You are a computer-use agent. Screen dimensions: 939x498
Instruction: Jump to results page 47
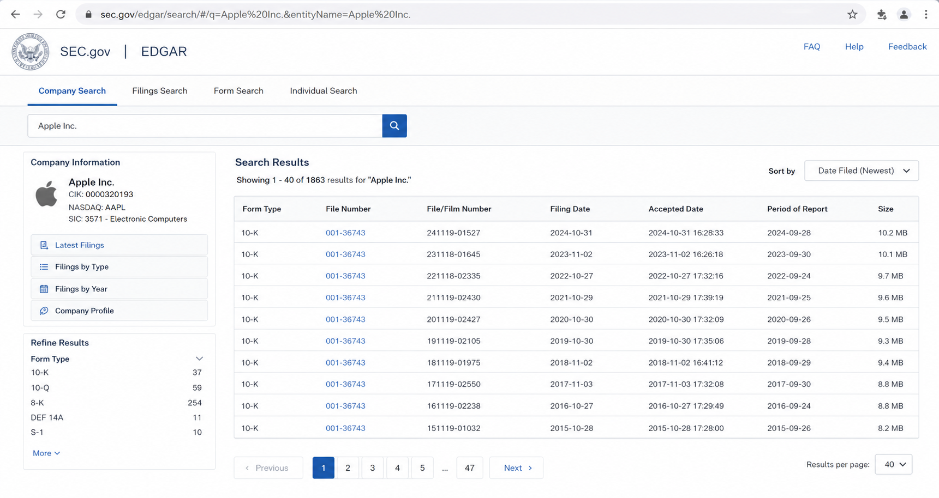tap(470, 468)
